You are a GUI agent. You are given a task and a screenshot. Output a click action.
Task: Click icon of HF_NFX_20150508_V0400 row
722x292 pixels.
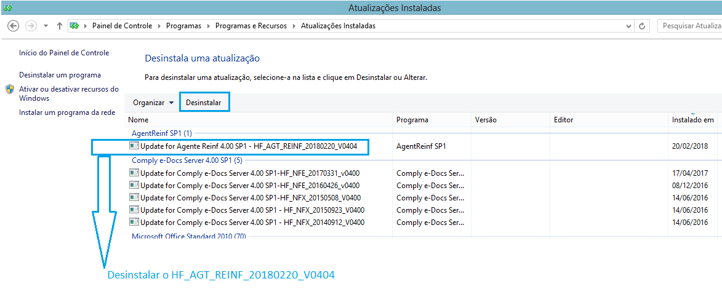click(x=134, y=198)
